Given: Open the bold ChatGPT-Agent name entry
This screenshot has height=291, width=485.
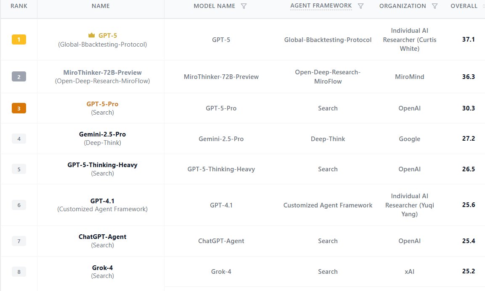Looking at the screenshot, I should (x=102, y=237).
